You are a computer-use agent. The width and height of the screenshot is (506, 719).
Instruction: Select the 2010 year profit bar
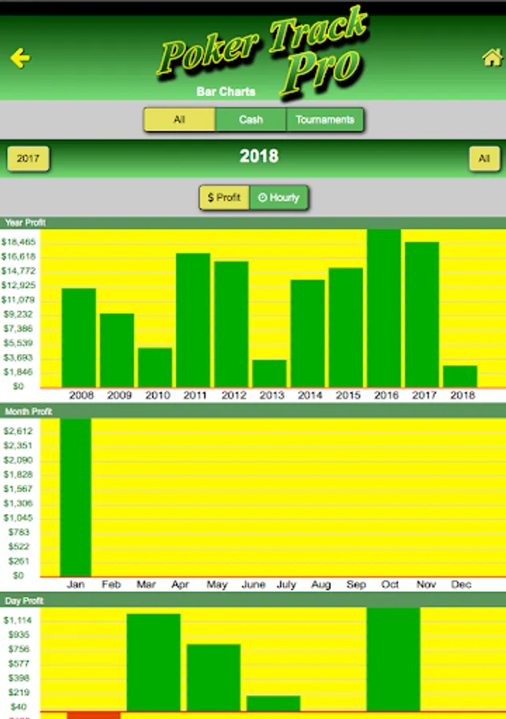(155, 367)
